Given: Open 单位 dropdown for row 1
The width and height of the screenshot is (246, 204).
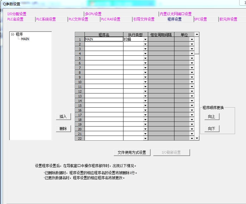Looking at the screenshot, I should click(x=192, y=39).
